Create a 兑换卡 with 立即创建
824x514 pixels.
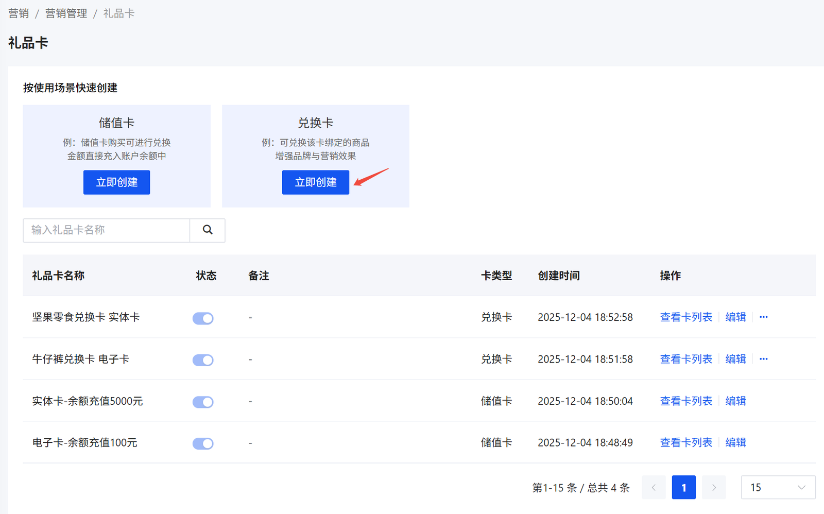(x=315, y=182)
